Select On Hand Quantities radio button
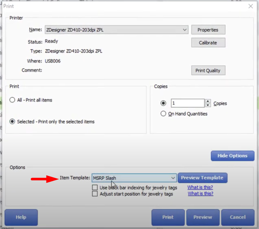 (164, 114)
